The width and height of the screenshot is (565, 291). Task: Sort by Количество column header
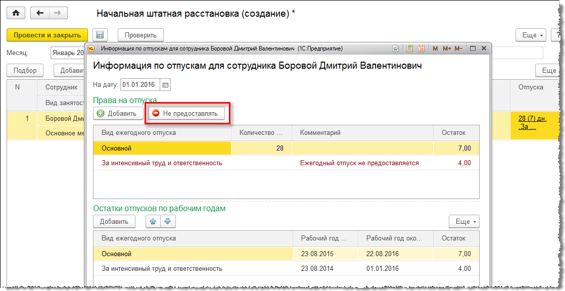pos(261,132)
